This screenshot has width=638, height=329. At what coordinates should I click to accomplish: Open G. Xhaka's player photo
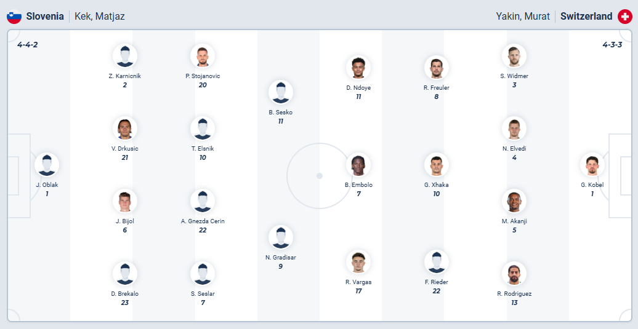436,165
